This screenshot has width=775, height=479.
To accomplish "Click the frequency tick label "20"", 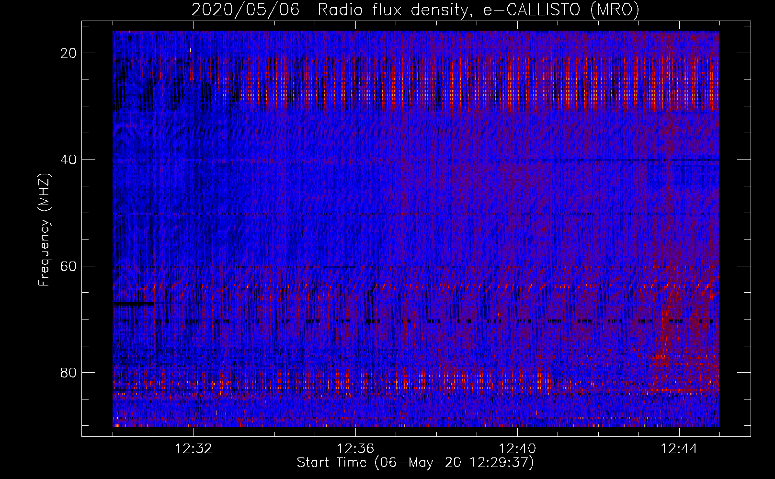I will point(69,53).
